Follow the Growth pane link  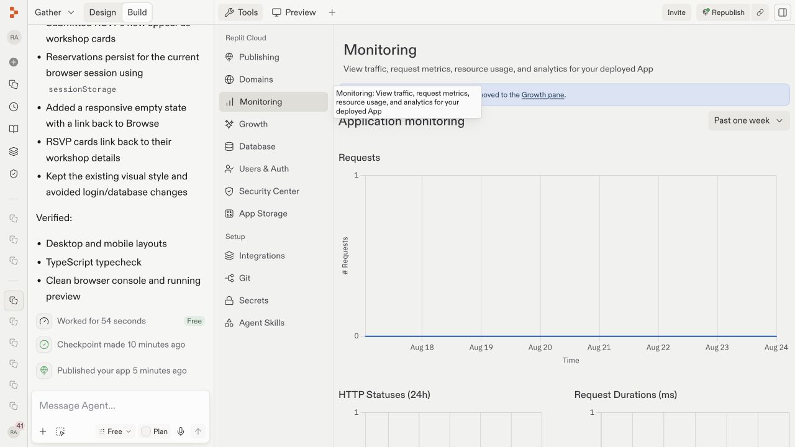click(543, 95)
